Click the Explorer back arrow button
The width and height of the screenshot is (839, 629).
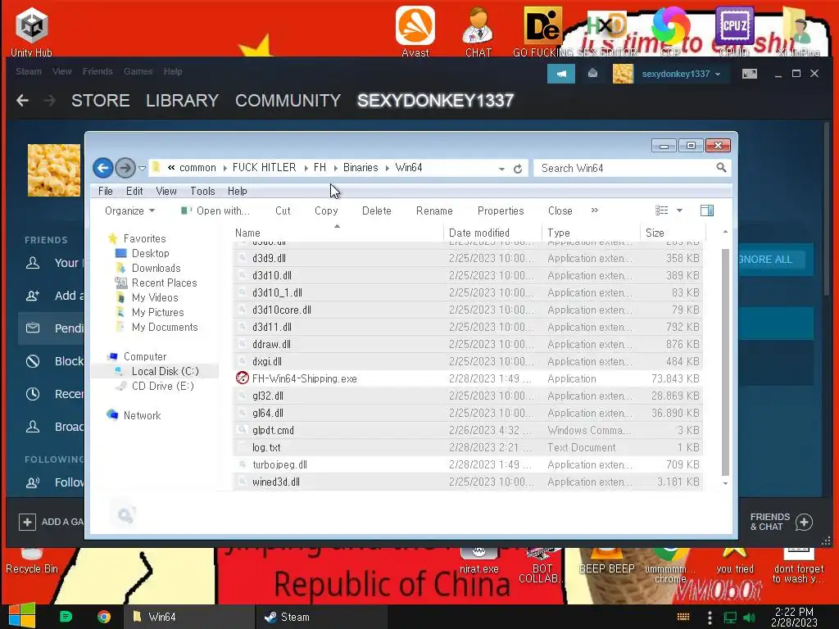102,168
